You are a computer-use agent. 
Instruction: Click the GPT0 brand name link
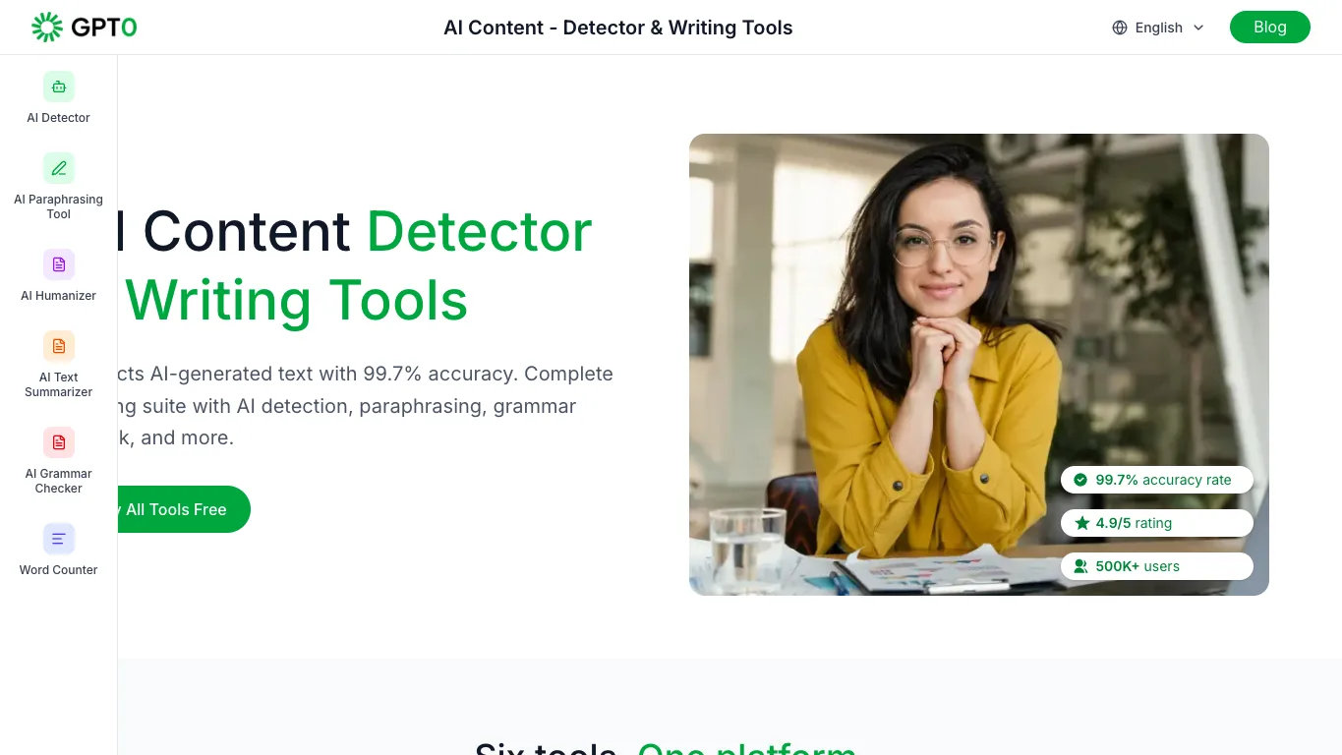[104, 28]
